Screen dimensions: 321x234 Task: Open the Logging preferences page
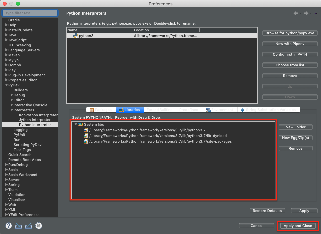(x=20, y=130)
